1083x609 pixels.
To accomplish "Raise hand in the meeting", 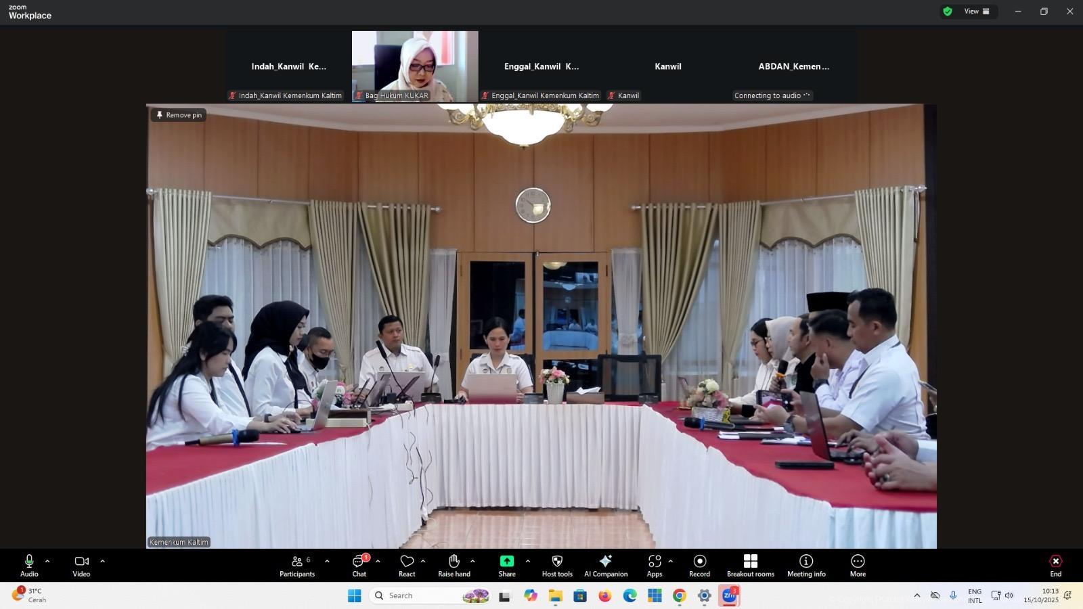I will [x=454, y=566].
